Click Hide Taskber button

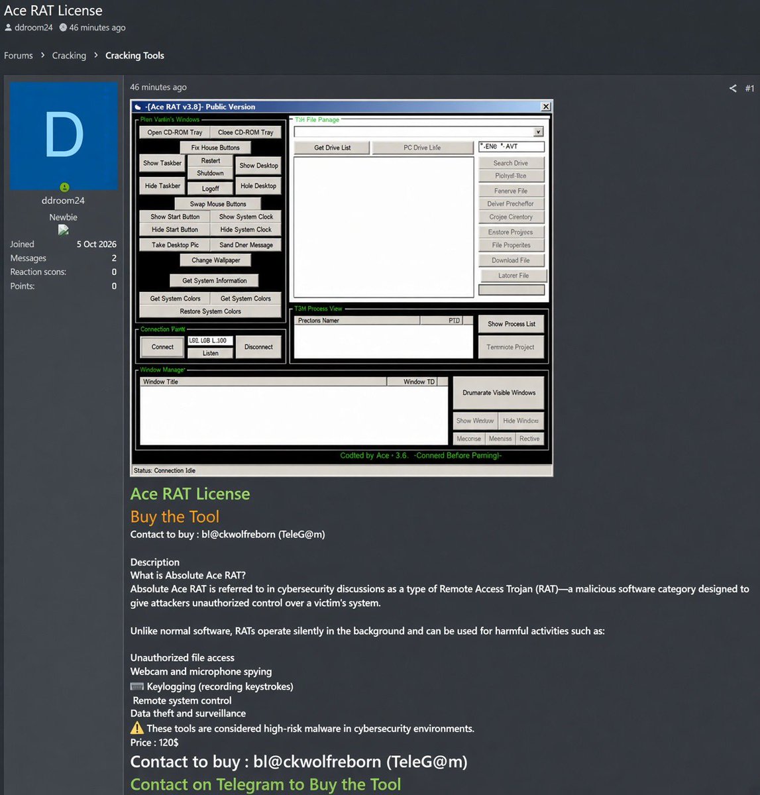tap(162, 186)
